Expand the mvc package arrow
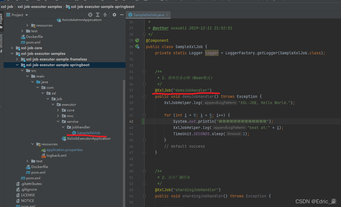This screenshot has width=341, height=207. tap(58, 116)
